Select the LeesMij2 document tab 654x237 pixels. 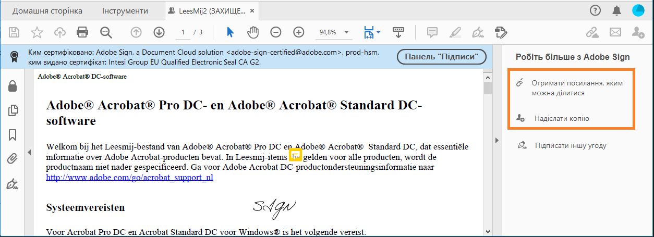coord(211,10)
